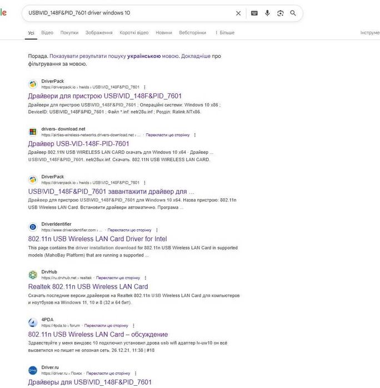
Task: Open three-dot menu on first DriverPack result
Action: (x=144, y=87)
